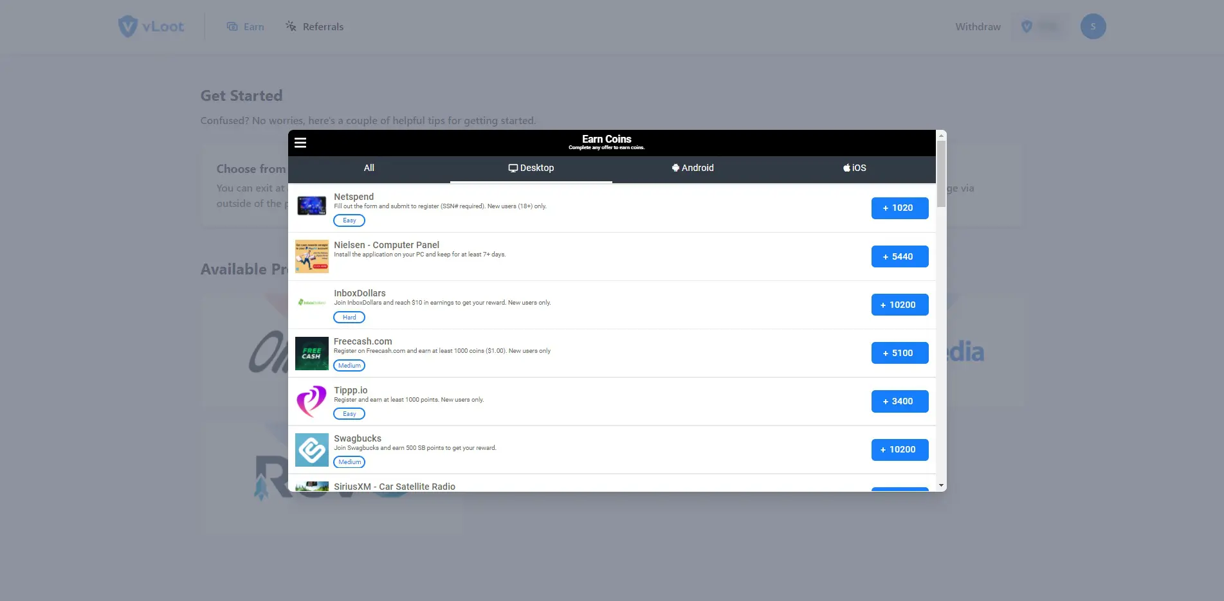Open the Referrals page from the navbar
This screenshot has height=601, width=1224.
pos(315,27)
